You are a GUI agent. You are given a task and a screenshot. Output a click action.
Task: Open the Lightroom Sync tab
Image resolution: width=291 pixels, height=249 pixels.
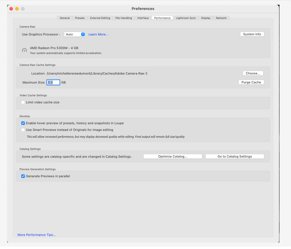pyautogui.click(x=186, y=18)
